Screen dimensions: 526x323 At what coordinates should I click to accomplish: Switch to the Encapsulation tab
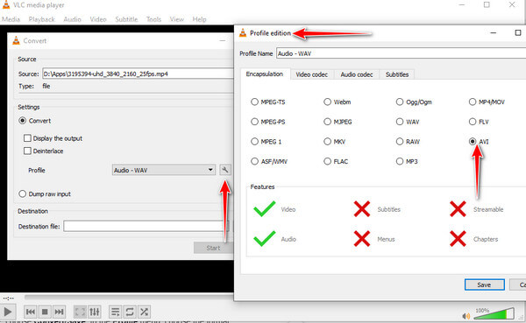pyautogui.click(x=265, y=74)
